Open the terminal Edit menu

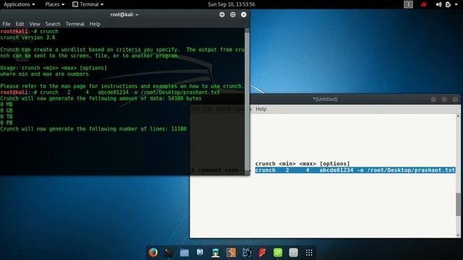(x=20, y=24)
